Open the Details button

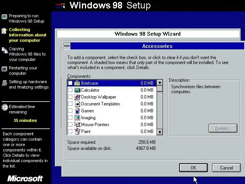click(x=223, y=128)
